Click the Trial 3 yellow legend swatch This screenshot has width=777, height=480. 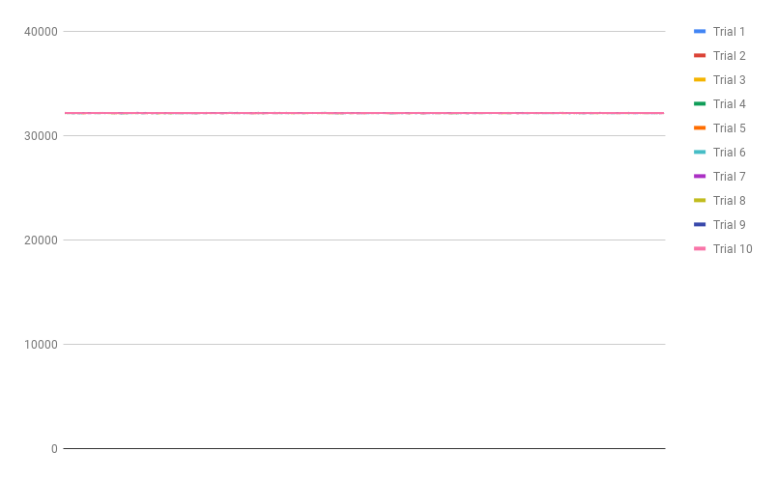[x=700, y=80]
